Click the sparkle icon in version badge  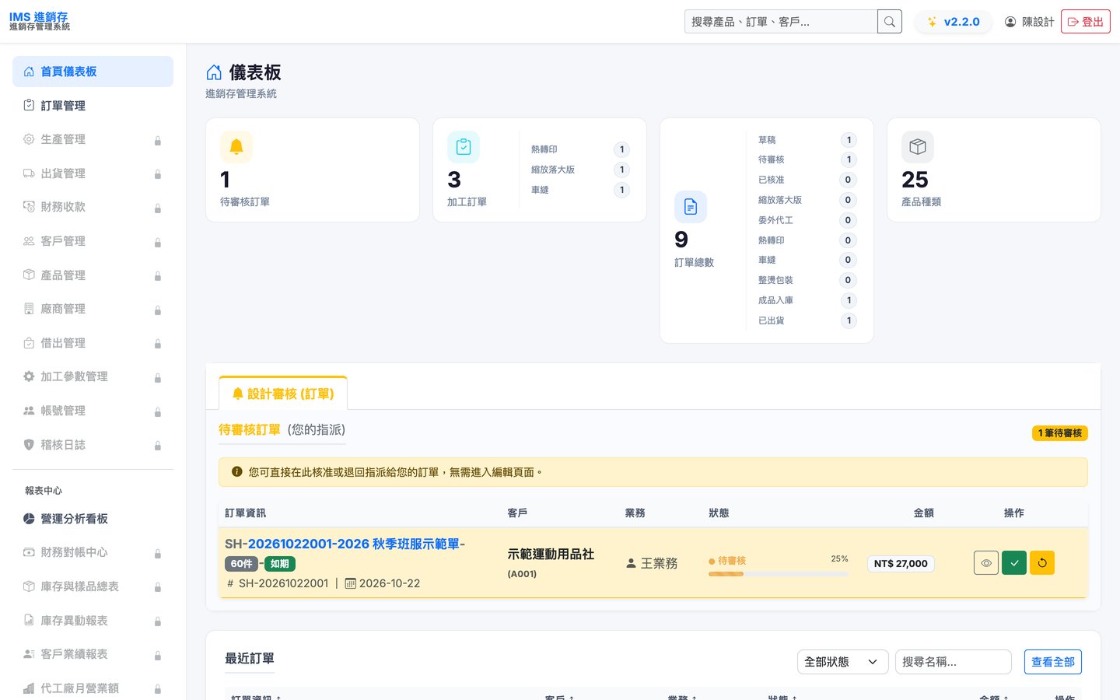point(932,22)
